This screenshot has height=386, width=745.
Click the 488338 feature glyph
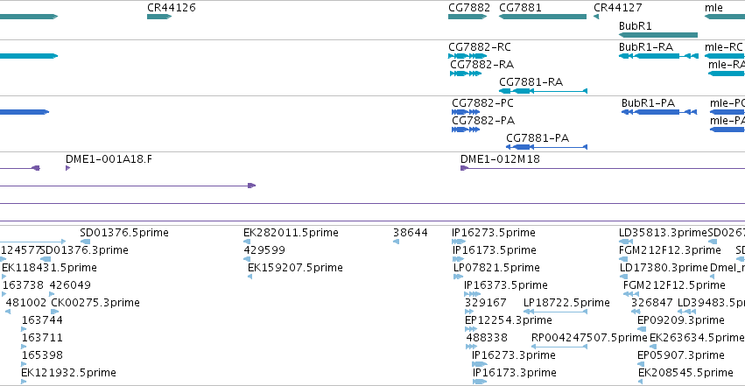coord(472,347)
